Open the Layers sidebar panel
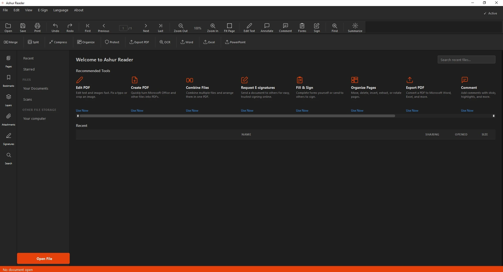Viewport: 503px width, 272px height. (9, 100)
